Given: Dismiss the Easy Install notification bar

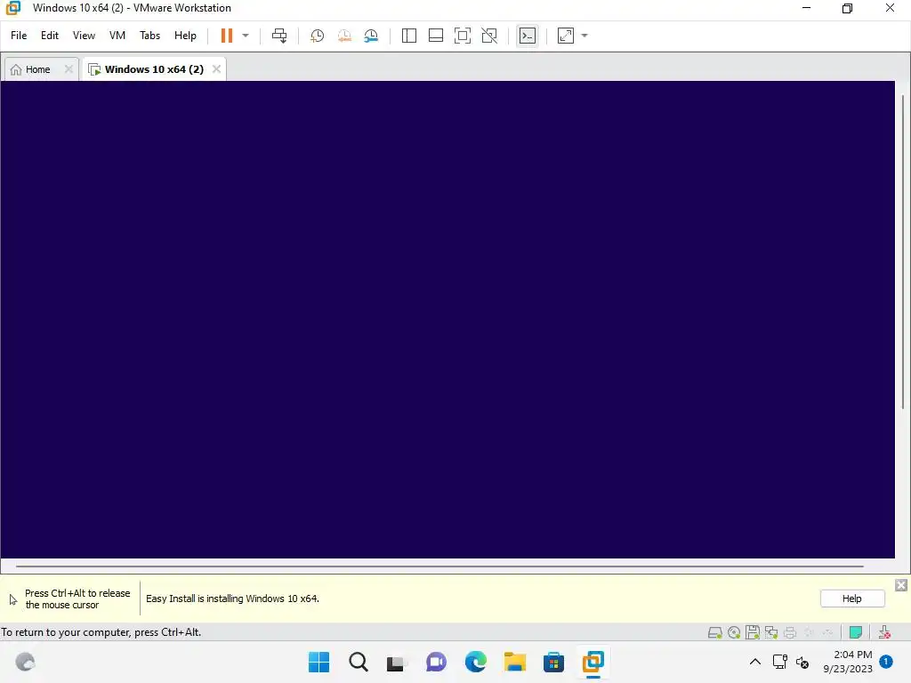Looking at the screenshot, I should (901, 585).
